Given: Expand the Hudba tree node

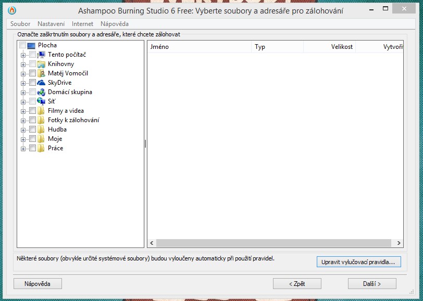Looking at the screenshot, I should 23,130.
